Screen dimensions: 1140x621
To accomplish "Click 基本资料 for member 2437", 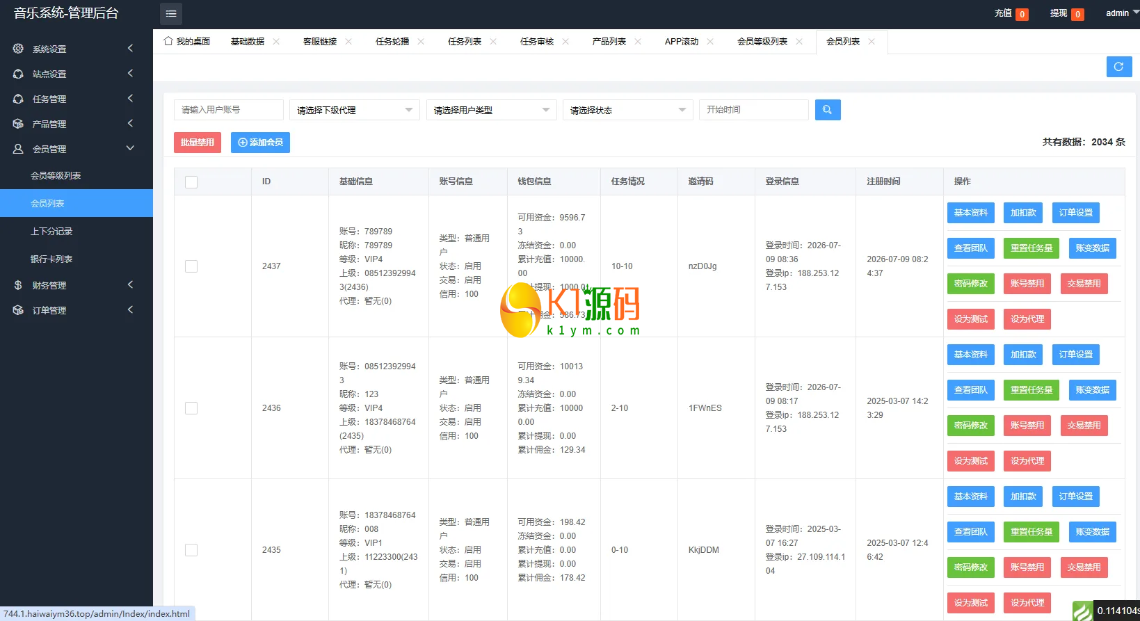I will [x=971, y=213].
